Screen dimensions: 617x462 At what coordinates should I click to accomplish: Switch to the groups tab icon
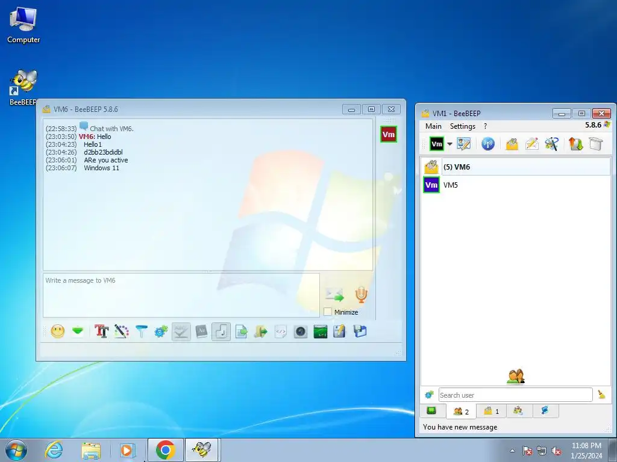pos(518,411)
